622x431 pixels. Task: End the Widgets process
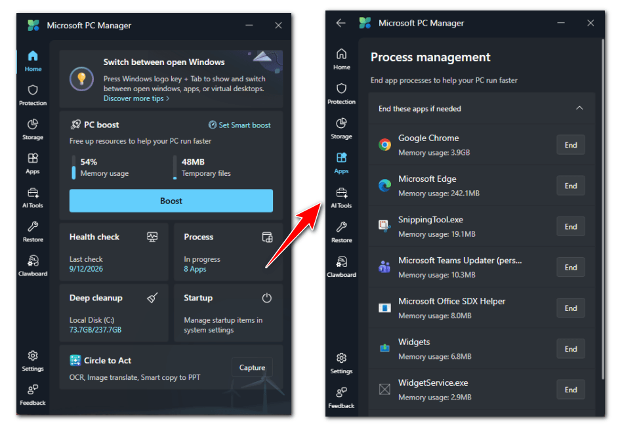tap(570, 349)
